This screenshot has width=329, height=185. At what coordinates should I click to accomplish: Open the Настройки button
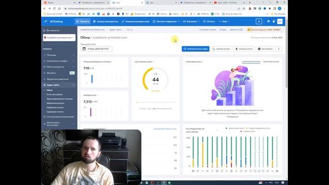pos(265,49)
